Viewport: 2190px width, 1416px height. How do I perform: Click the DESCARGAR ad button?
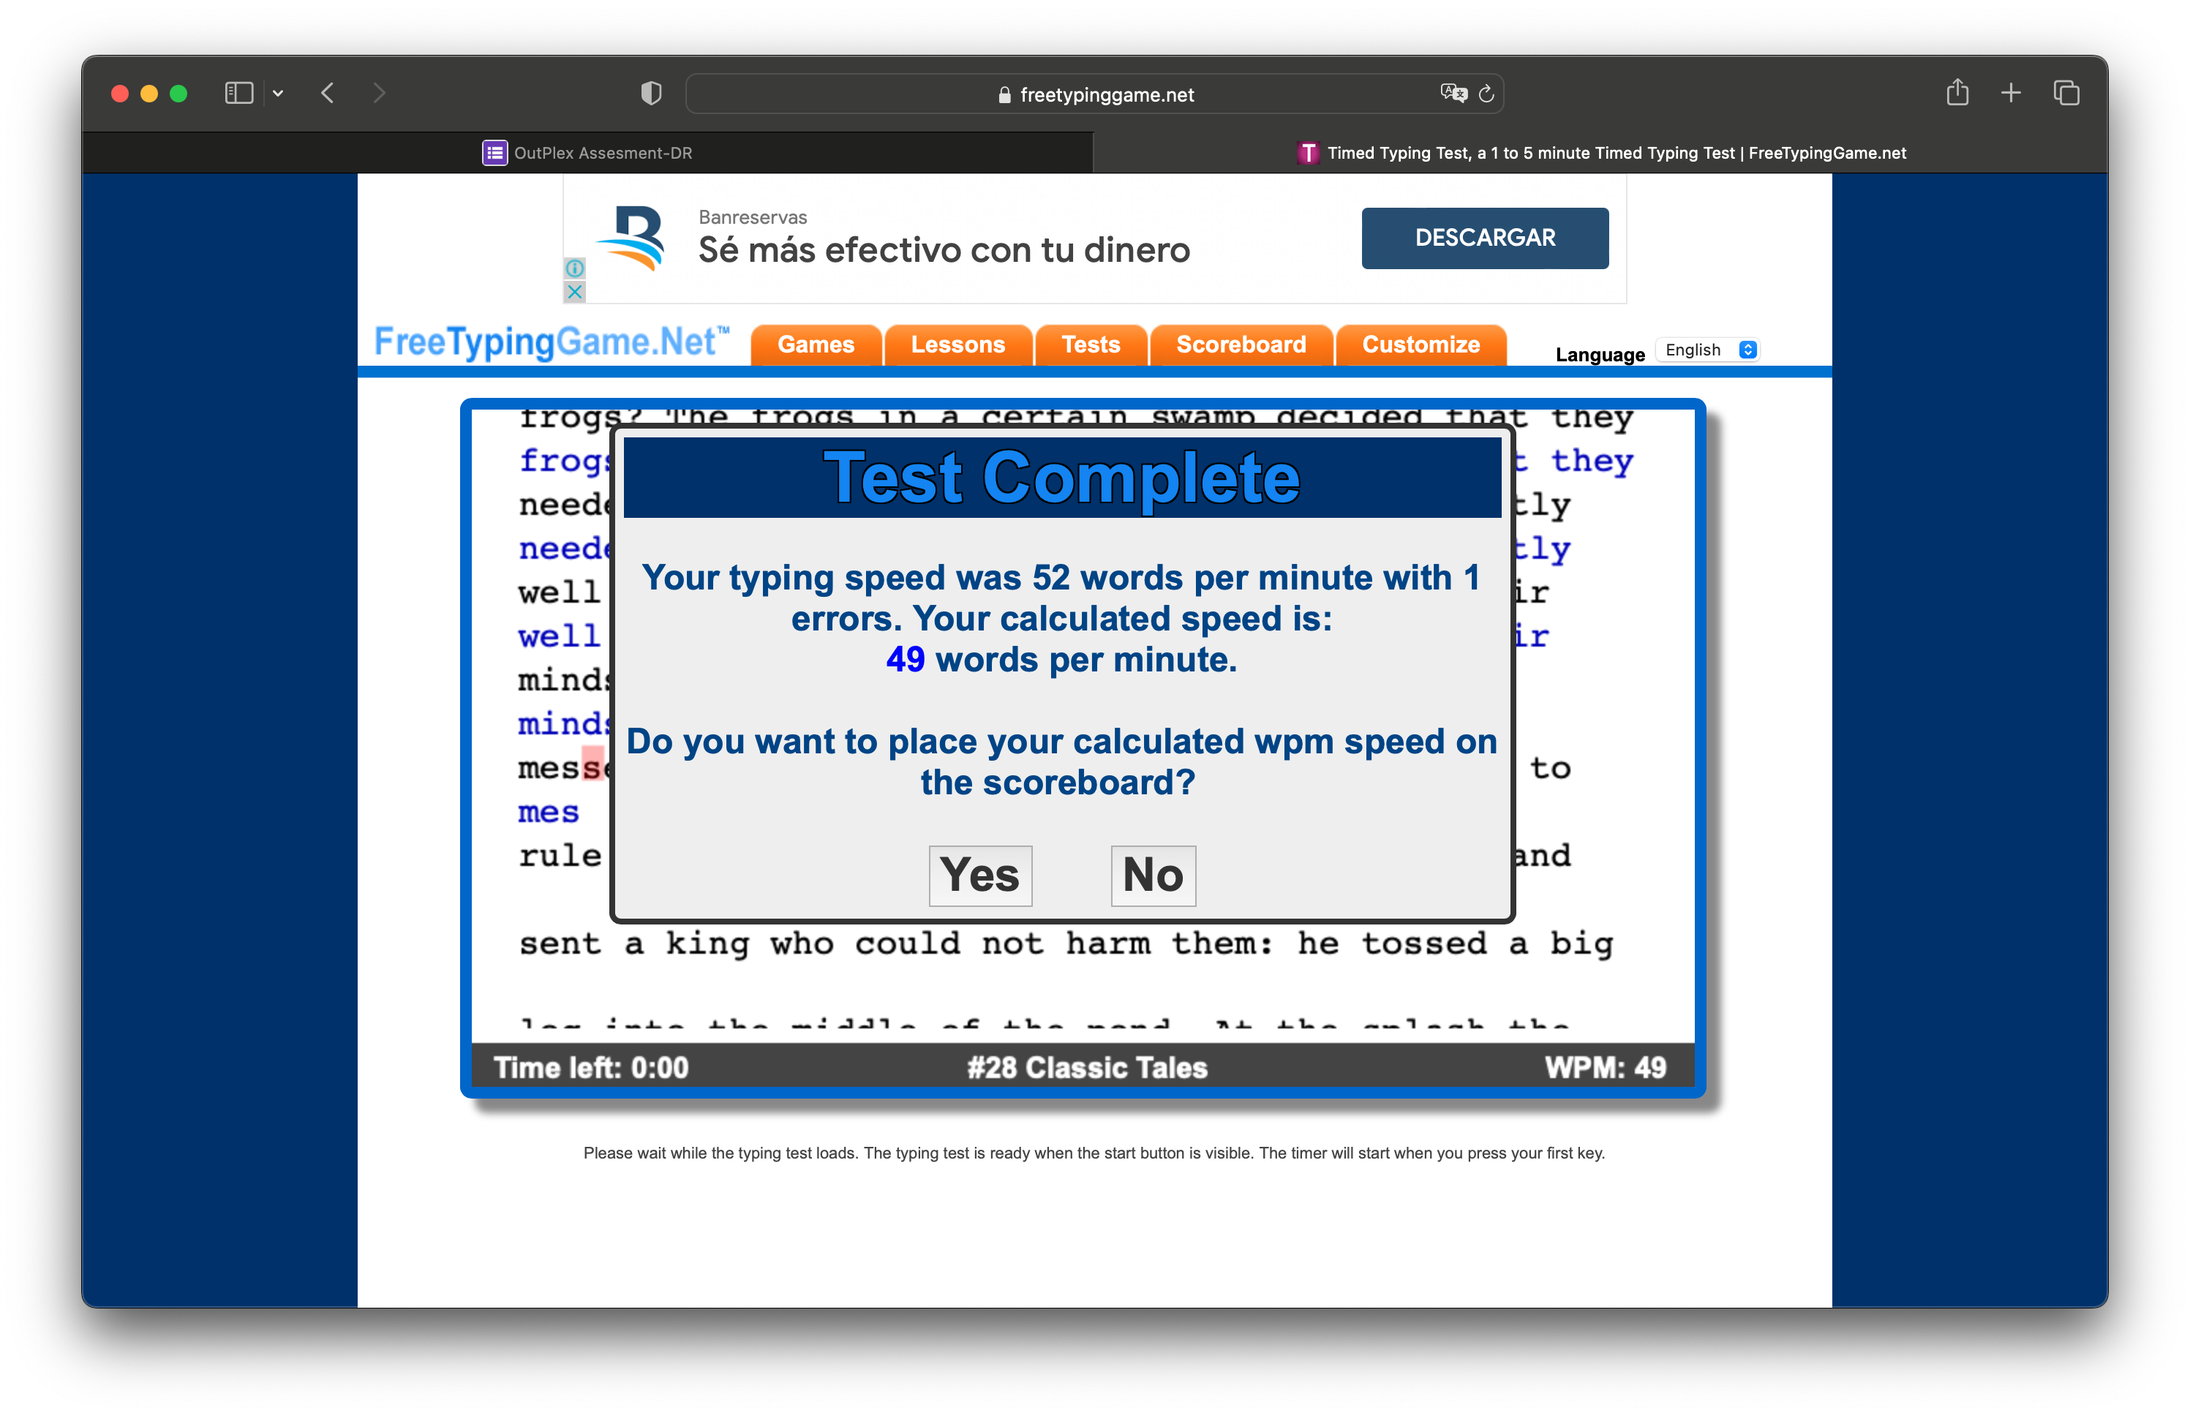coord(1484,238)
